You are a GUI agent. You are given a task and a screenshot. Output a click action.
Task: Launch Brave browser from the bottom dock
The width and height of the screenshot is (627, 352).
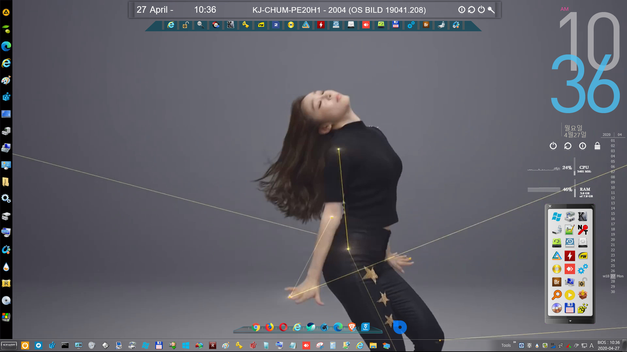(x=352, y=327)
